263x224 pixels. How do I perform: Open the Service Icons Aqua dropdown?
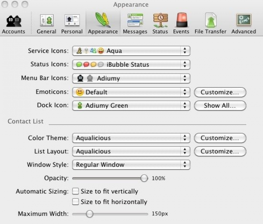click(131, 51)
